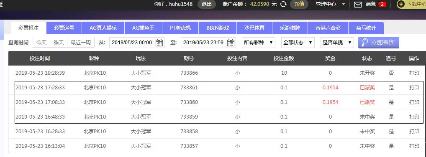Click the 奖金 column header

point(330,58)
